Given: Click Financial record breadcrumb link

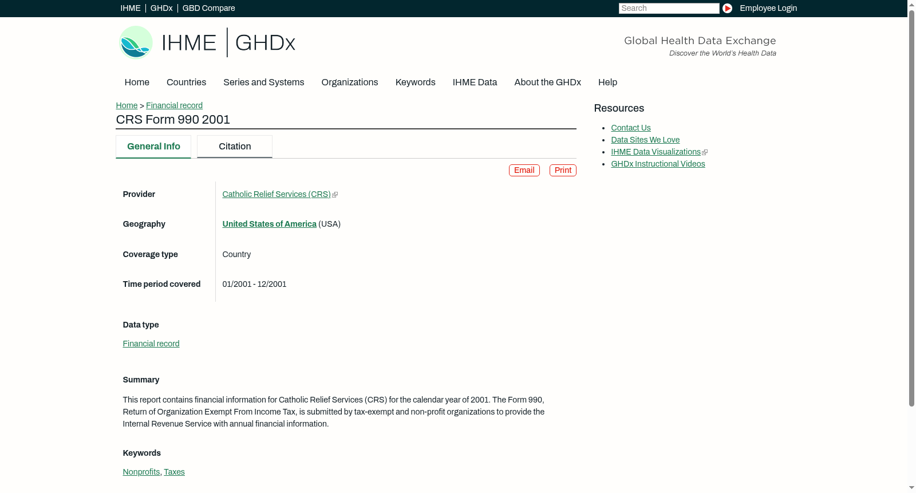Looking at the screenshot, I should [174, 105].
